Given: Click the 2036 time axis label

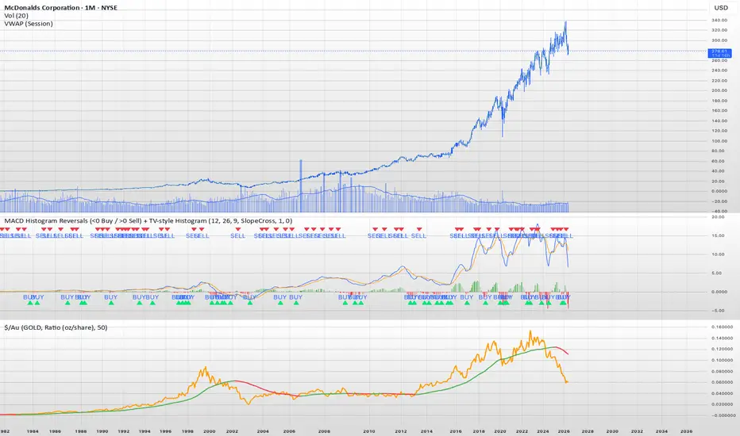Looking at the screenshot, I should pyautogui.click(x=686, y=431).
